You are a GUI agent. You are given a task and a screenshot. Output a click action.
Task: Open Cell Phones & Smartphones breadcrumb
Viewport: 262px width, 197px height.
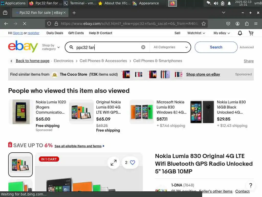(x=158, y=61)
